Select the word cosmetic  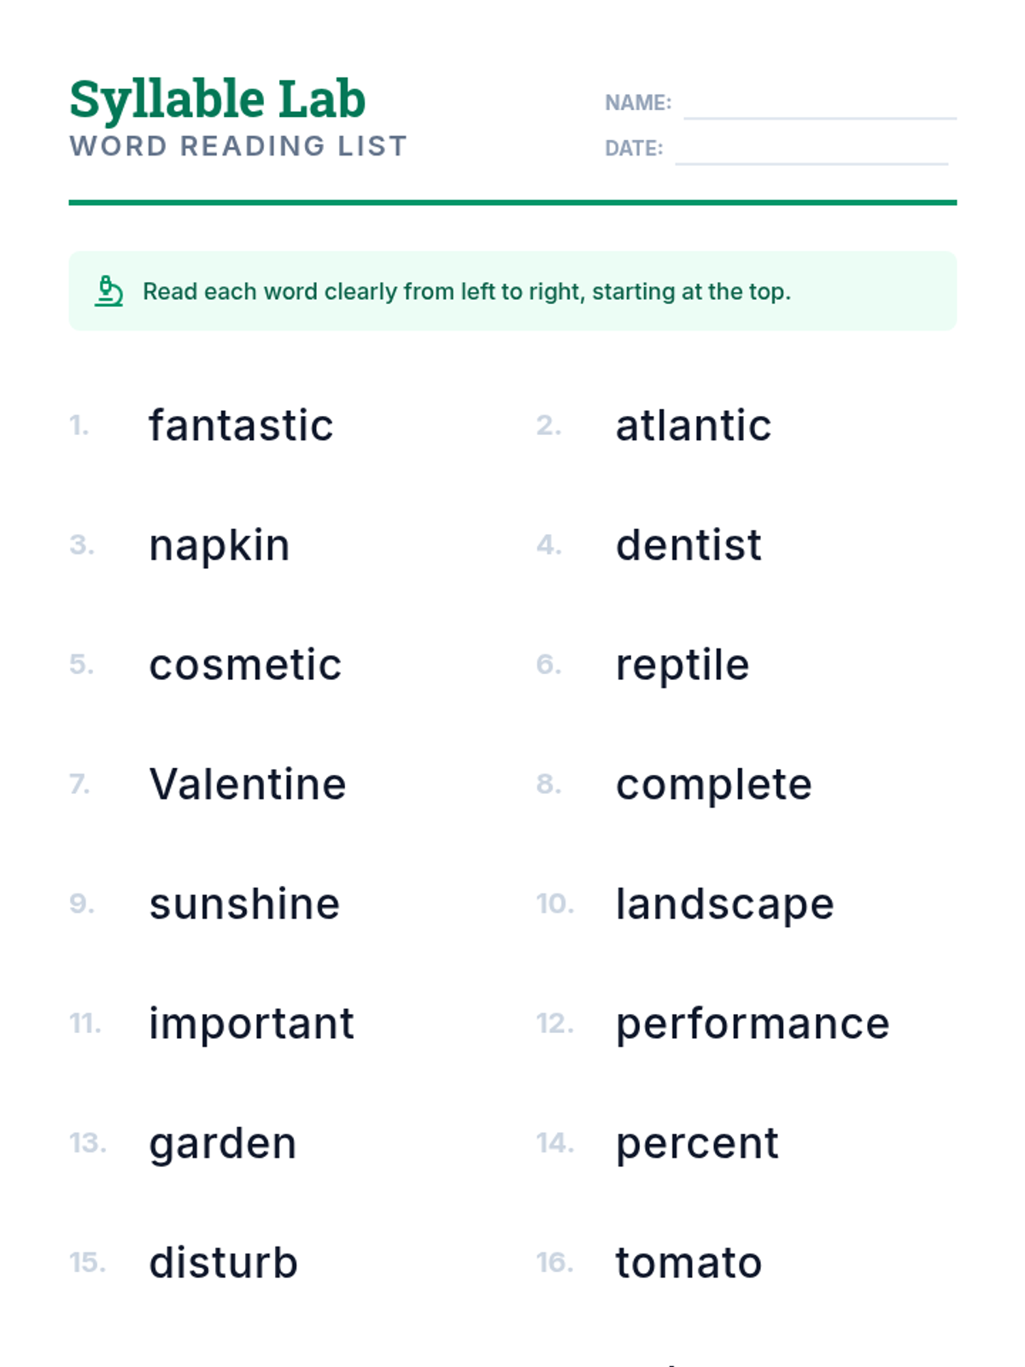[245, 665]
